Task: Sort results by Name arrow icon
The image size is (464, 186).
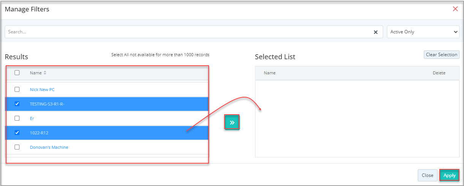Action: [45, 73]
